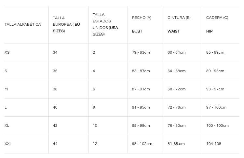The image size is (244, 158).
Task: Select the XS size cell
Action: point(7,53)
